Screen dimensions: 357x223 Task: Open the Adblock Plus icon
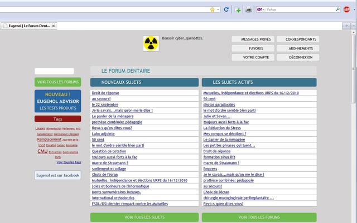click(346, 9)
